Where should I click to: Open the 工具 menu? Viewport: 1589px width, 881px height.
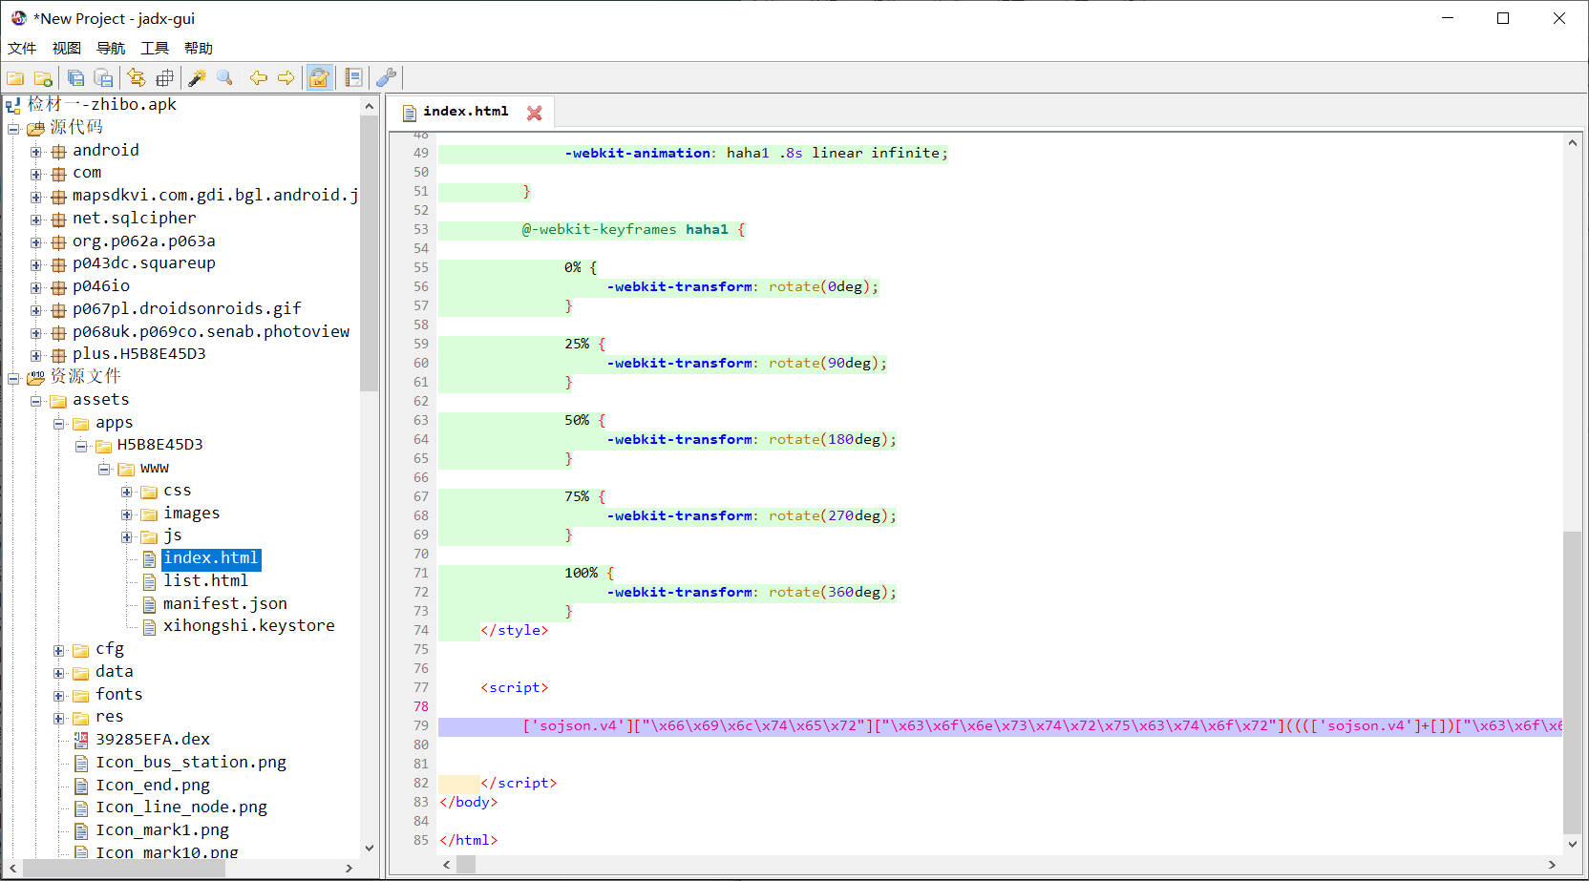tap(155, 48)
